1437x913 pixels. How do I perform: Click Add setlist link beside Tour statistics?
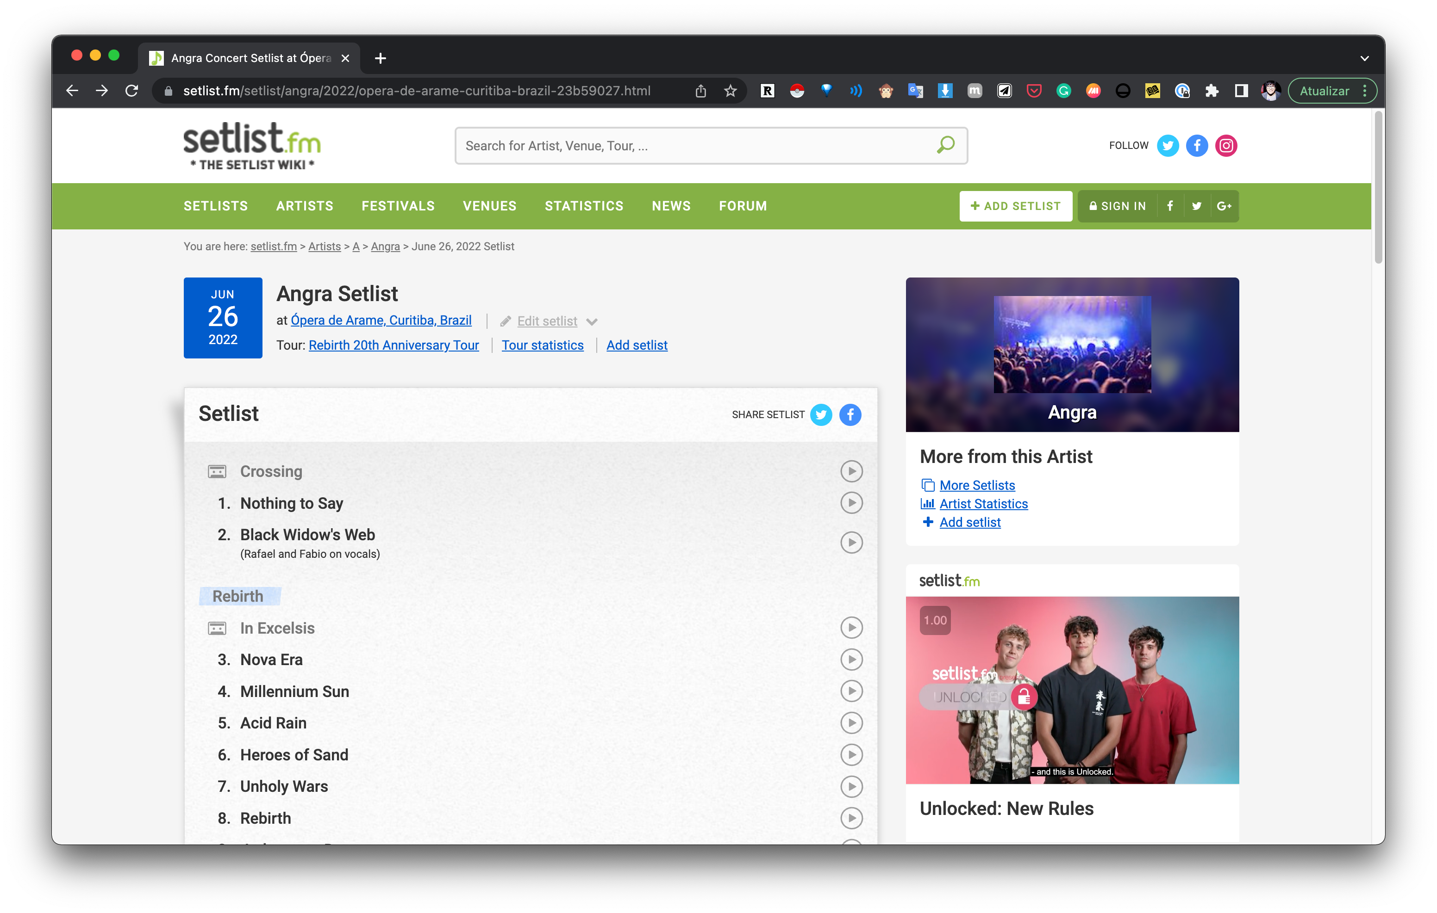[637, 345]
